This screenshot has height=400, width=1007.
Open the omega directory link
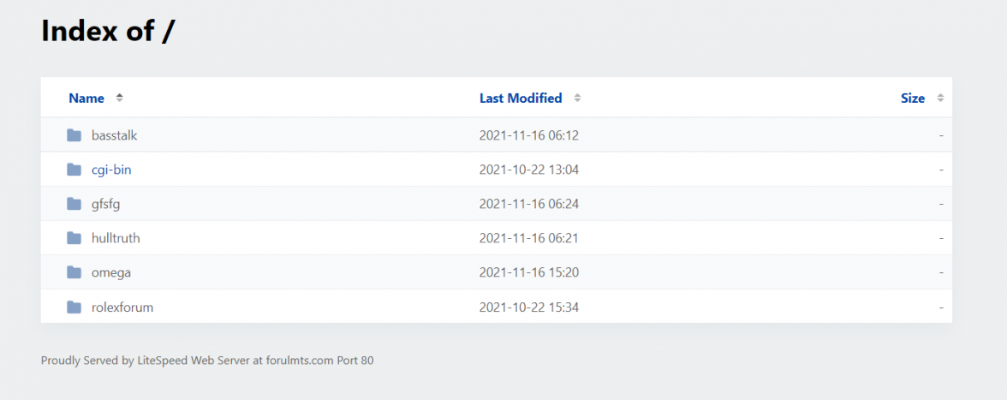click(111, 272)
